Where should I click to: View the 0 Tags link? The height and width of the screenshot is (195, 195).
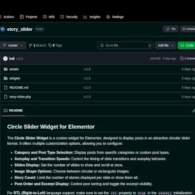[x=55, y=45]
